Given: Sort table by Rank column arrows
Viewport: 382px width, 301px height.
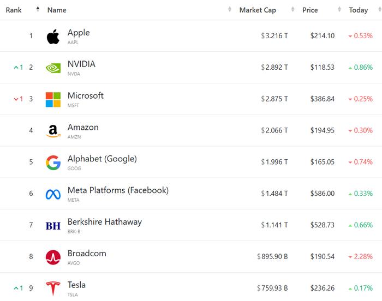Looking at the screenshot, I should click(x=38, y=9).
